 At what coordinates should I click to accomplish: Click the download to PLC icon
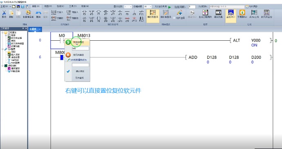242,14
